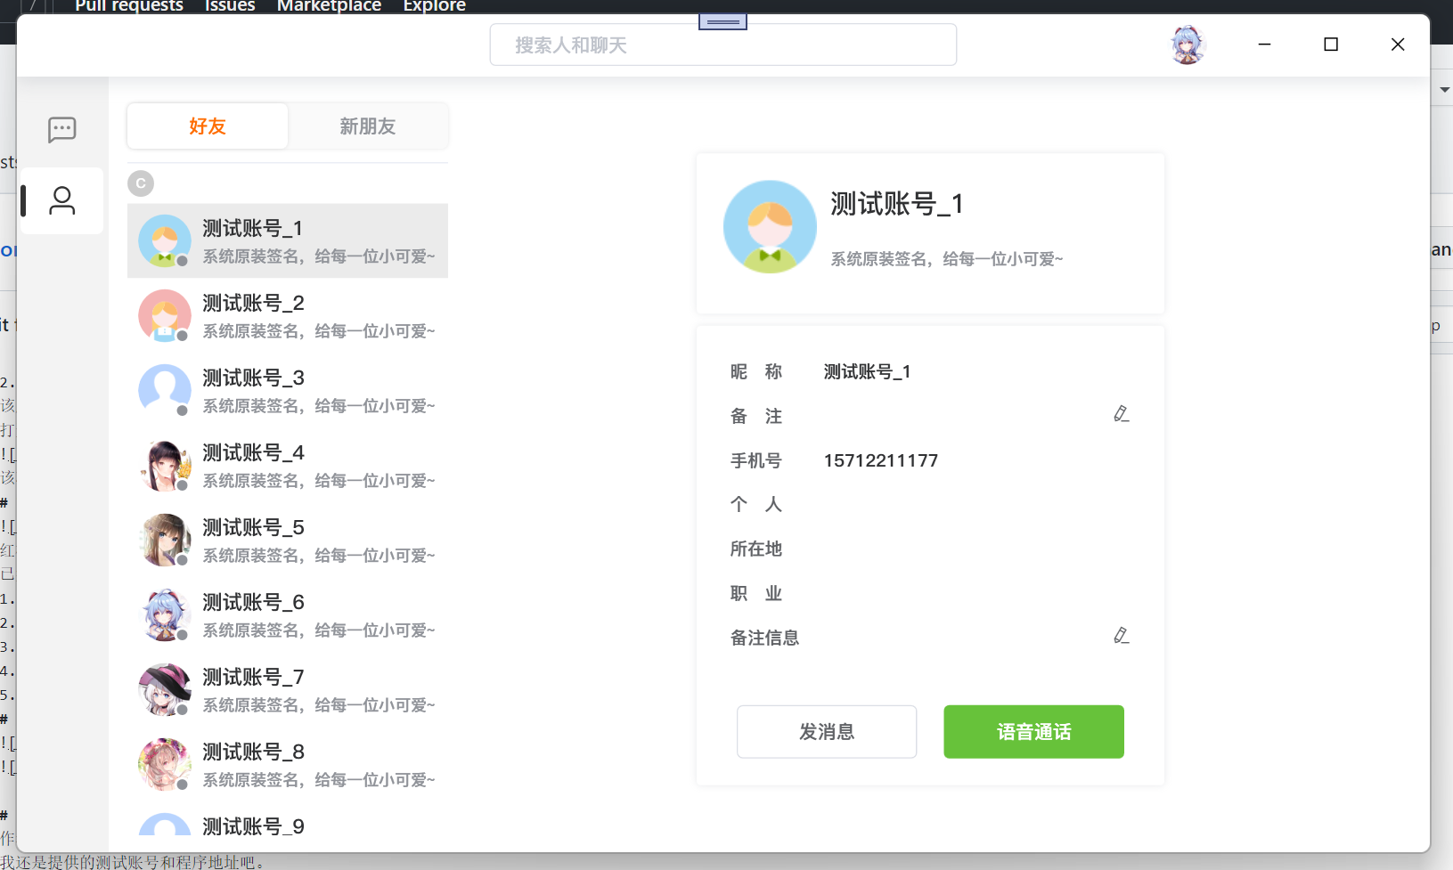Viewport: 1453px width, 870px height.
Task: Select friend 测试账号_8 in the list
Action: tap(288, 765)
